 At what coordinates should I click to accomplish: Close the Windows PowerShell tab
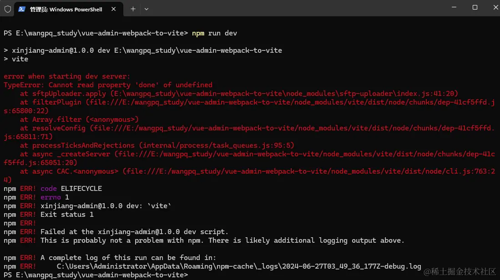[114, 9]
